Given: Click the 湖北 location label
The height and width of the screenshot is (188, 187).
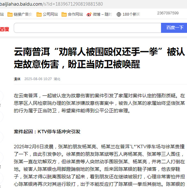Looking at the screenshot, I should (57, 79).
